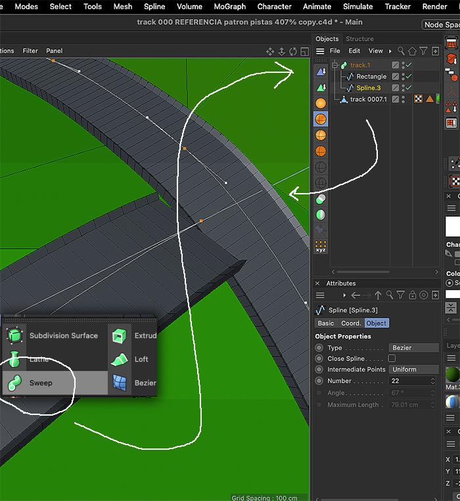Select the highlighted orange sphere mode icon
460x501 pixels.
click(321, 119)
